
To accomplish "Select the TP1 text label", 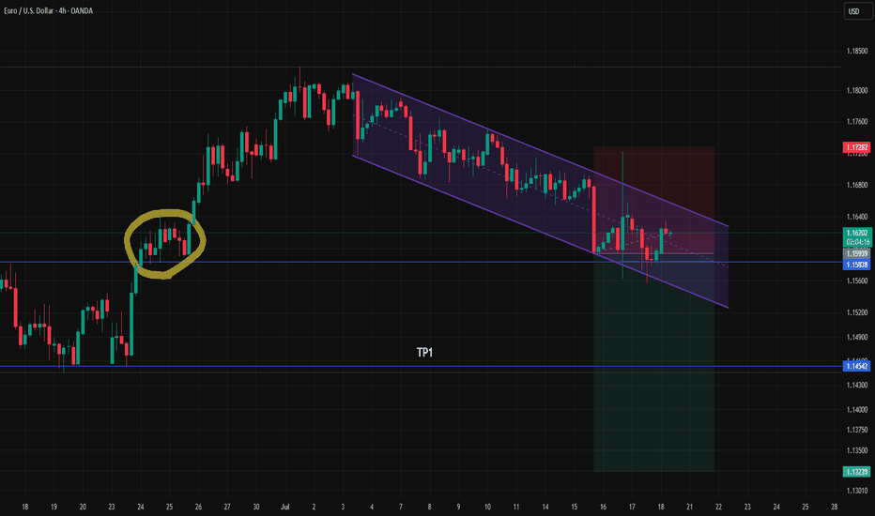I will click(x=424, y=353).
